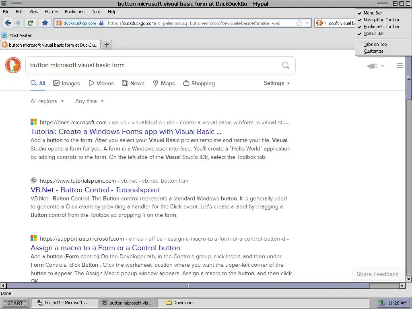Bookmark this page with the star icon
Viewport: 412px width, 309px height.
click(299, 23)
